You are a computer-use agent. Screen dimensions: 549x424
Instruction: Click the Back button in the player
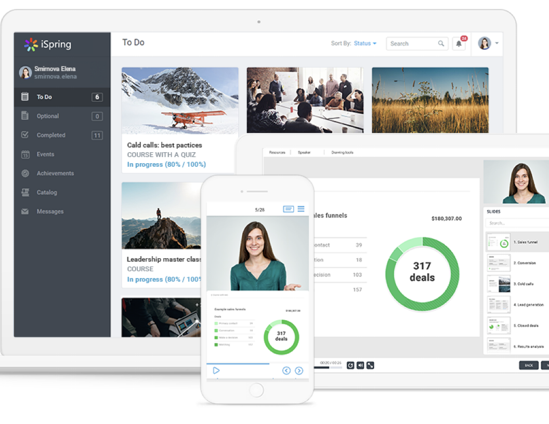(529, 365)
